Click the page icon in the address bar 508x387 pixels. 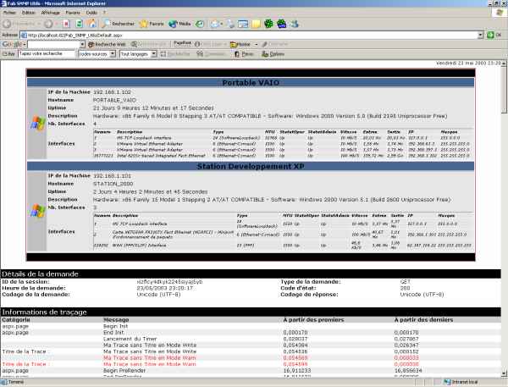[24, 35]
